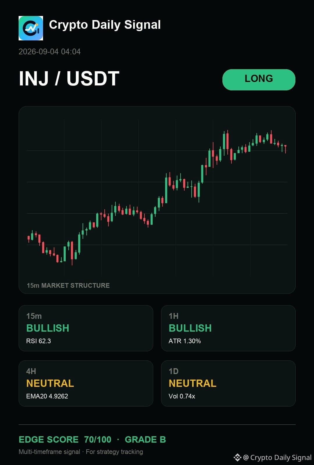Open the 15m BULLISH timeframe card
Screen dimensions: 314x465
(x=86, y=328)
